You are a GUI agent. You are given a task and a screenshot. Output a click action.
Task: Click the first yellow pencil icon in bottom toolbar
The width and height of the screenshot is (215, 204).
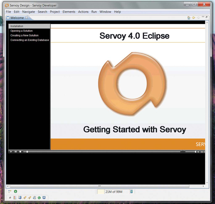(25, 198)
